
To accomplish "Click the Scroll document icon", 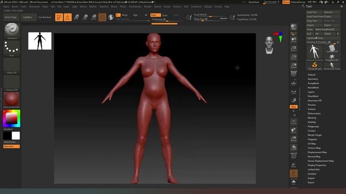I will 294,40.
